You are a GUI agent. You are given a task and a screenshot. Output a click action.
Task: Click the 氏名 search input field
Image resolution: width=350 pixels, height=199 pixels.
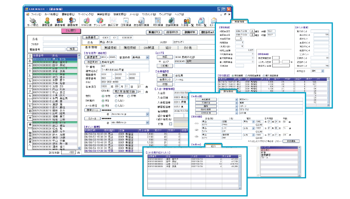pos(59,39)
